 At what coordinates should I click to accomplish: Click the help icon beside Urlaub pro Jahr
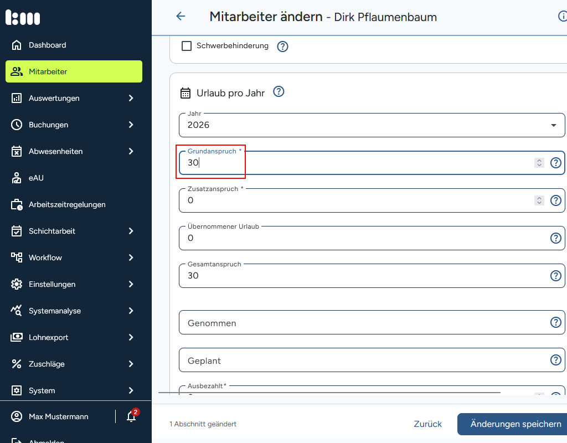[x=279, y=92]
